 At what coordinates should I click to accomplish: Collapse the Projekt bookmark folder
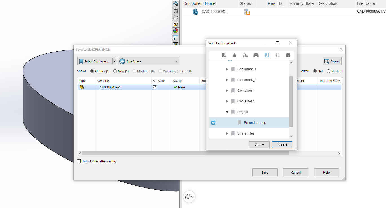point(227,112)
